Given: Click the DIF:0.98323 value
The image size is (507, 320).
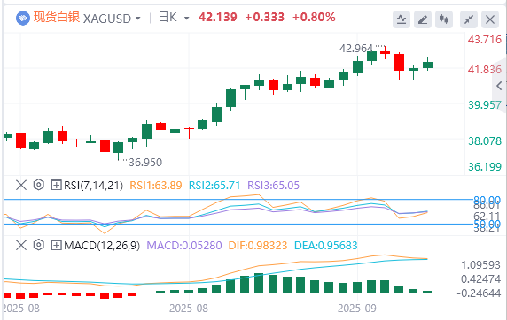Looking at the screenshot, I should (258, 246).
